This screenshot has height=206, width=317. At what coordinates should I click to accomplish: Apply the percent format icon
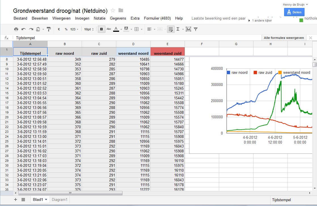click(66, 29)
